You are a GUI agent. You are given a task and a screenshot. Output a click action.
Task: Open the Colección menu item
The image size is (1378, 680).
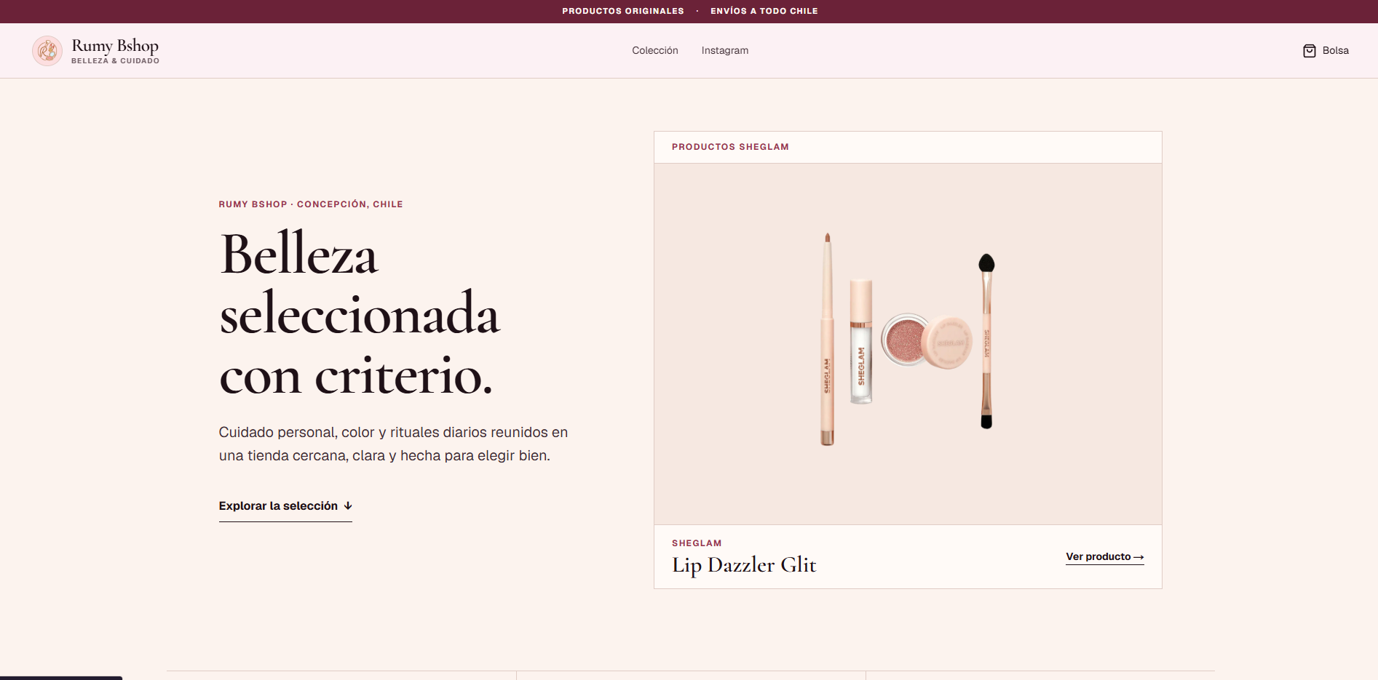(655, 50)
